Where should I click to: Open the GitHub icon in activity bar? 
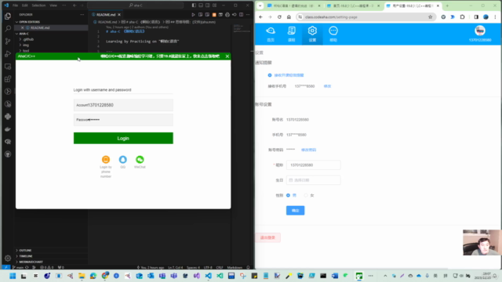(x=8, y=154)
